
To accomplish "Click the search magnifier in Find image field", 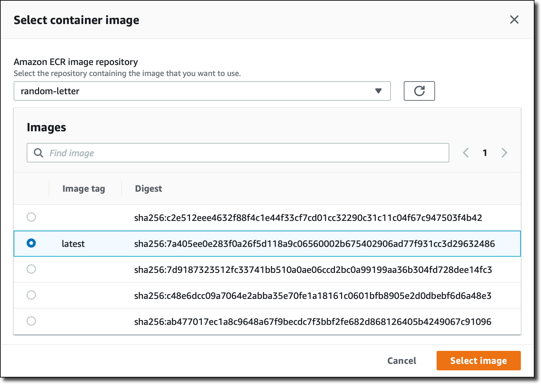I will click(x=38, y=153).
